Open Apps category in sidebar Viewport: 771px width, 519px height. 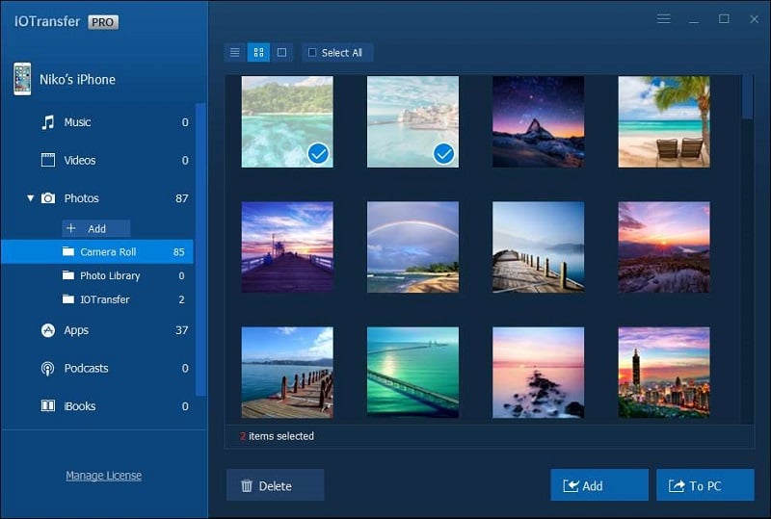[x=113, y=330]
